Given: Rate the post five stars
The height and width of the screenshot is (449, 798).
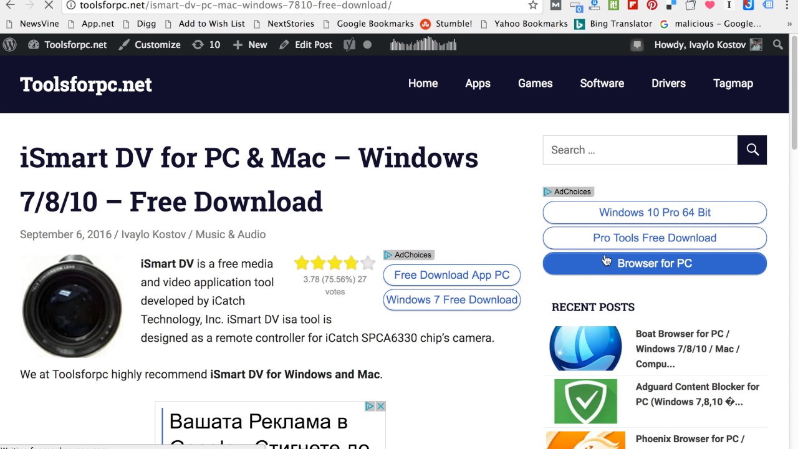Looking at the screenshot, I should pos(368,263).
